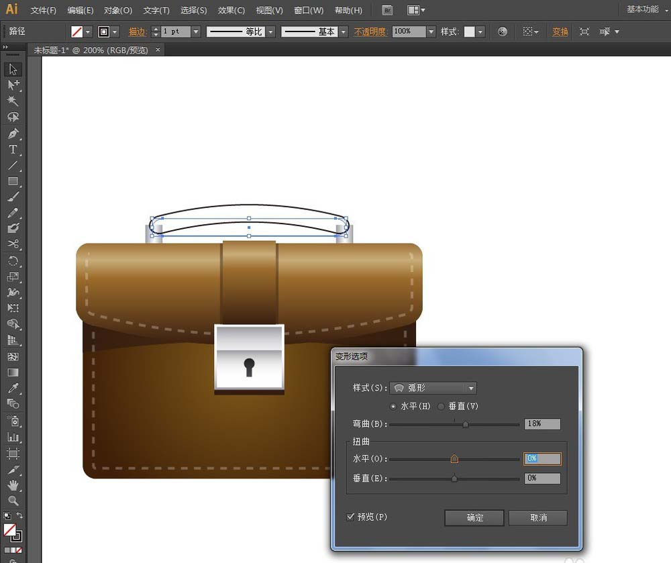Select the Artboard tool
Viewport: 671px width, 563px height.
click(x=13, y=453)
